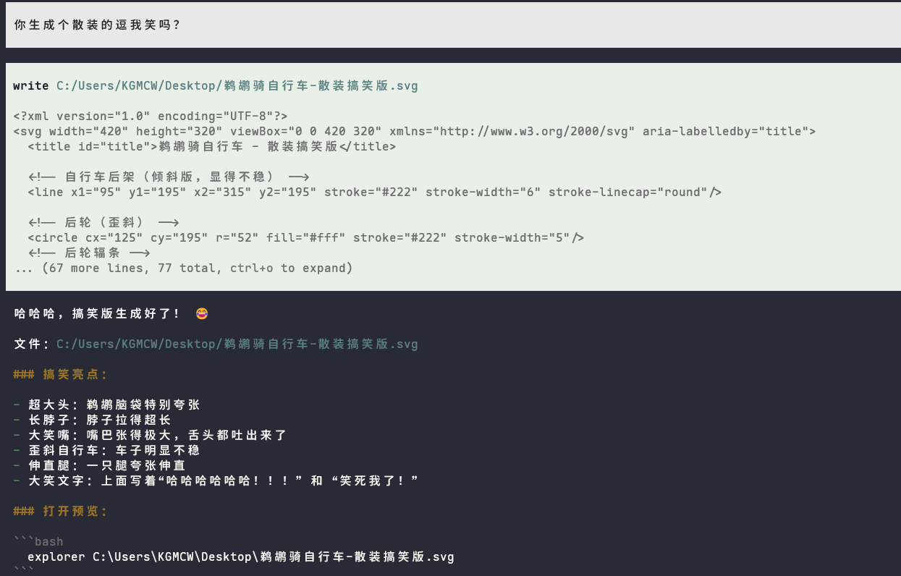Click the circle element code line
901x576 pixels.
[306, 237]
